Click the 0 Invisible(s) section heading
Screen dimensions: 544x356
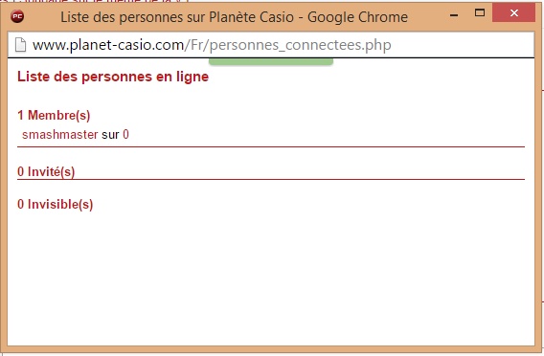tap(56, 204)
